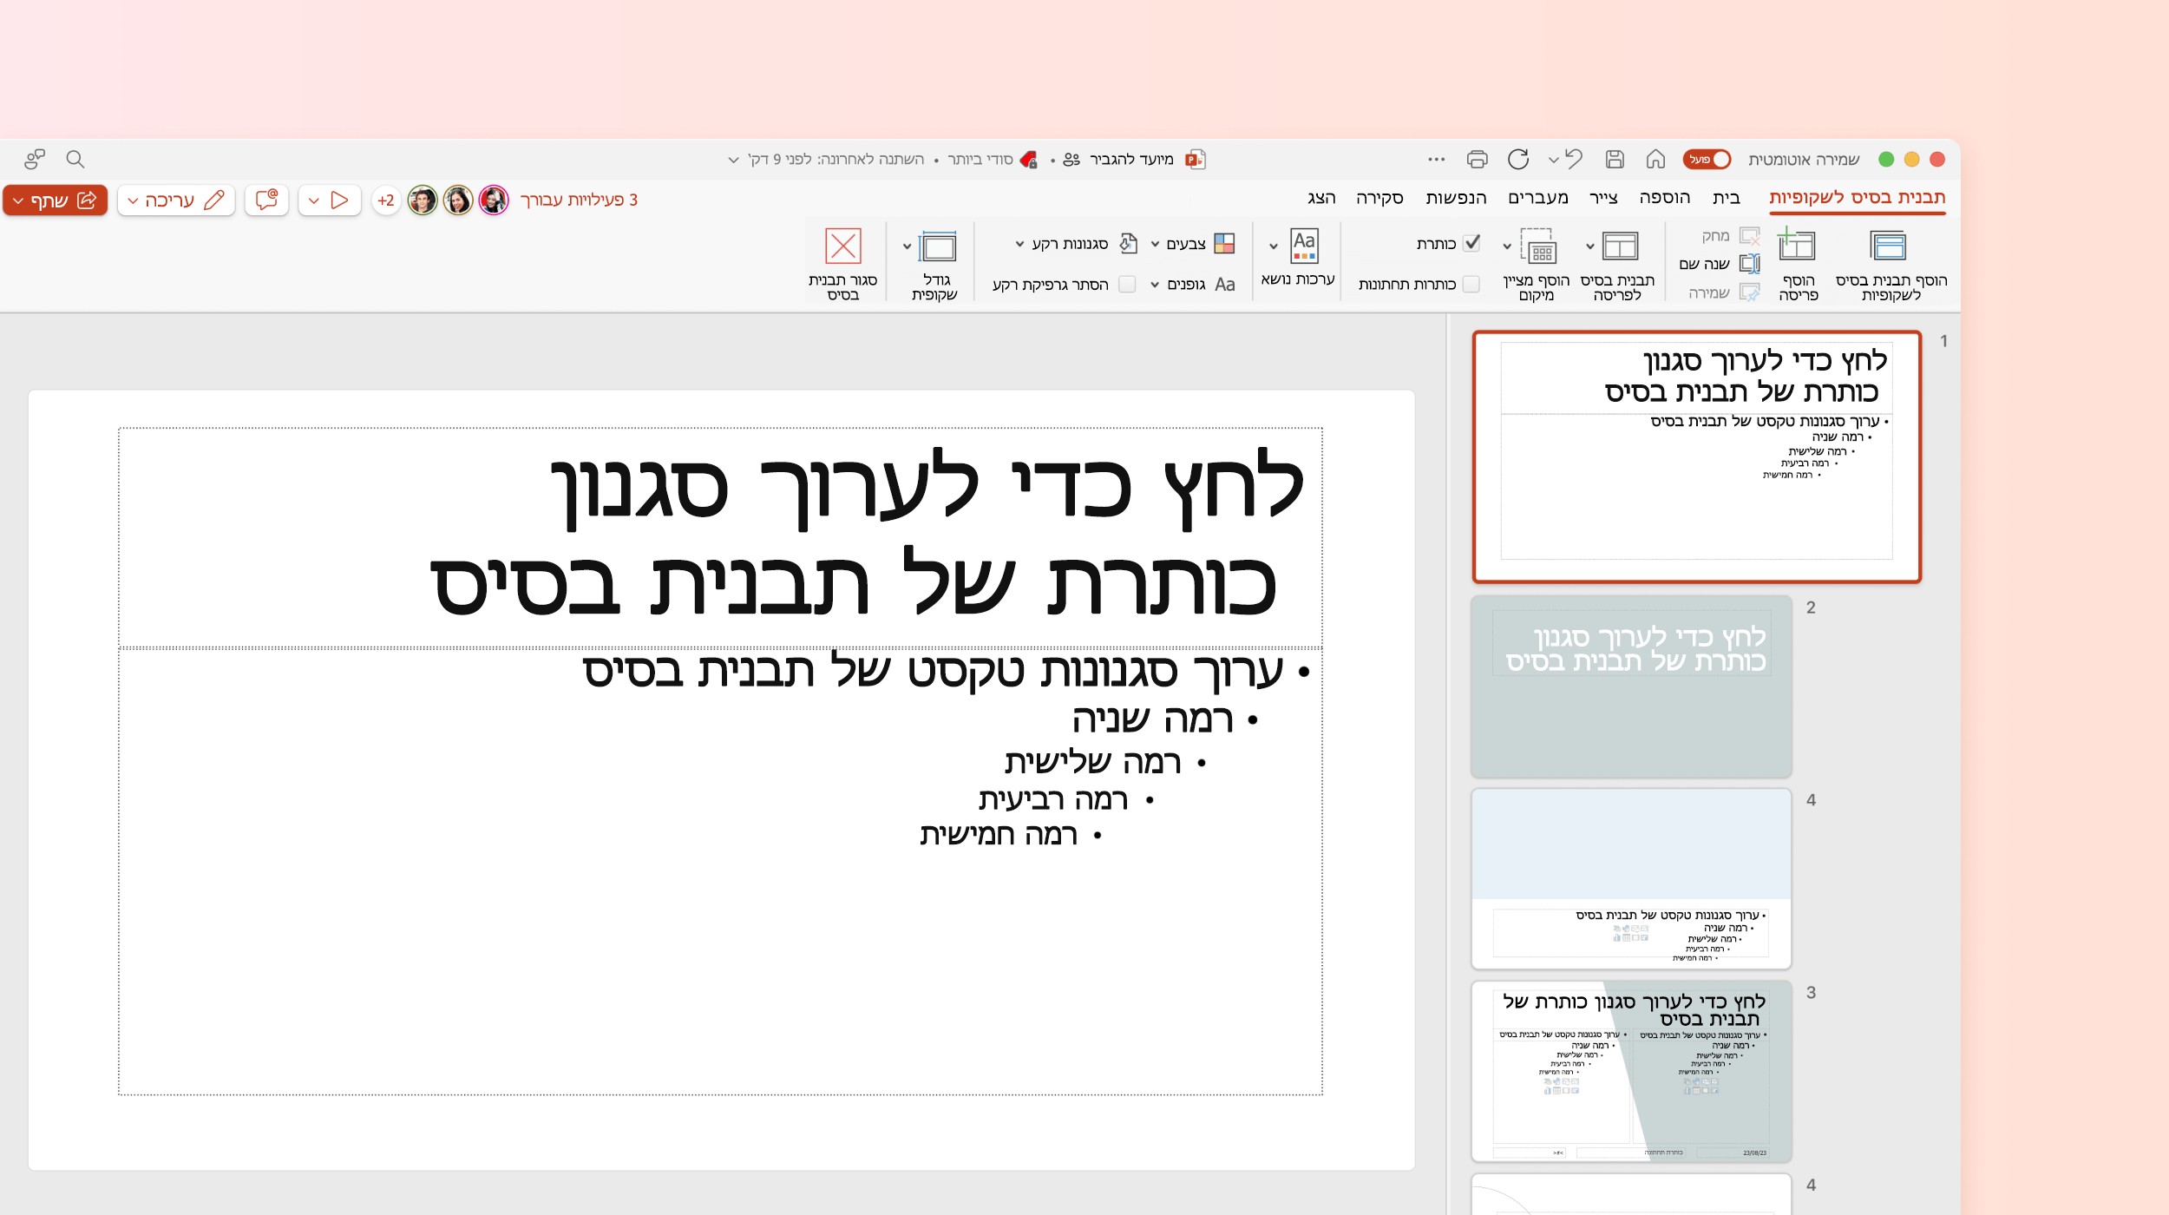Viewport: 2169px width, 1215px height.
Task: Expand הוסף מציין מיקום dropdown arrow
Action: tap(1507, 246)
